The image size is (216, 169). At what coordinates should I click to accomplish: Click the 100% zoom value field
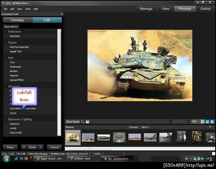(196, 121)
